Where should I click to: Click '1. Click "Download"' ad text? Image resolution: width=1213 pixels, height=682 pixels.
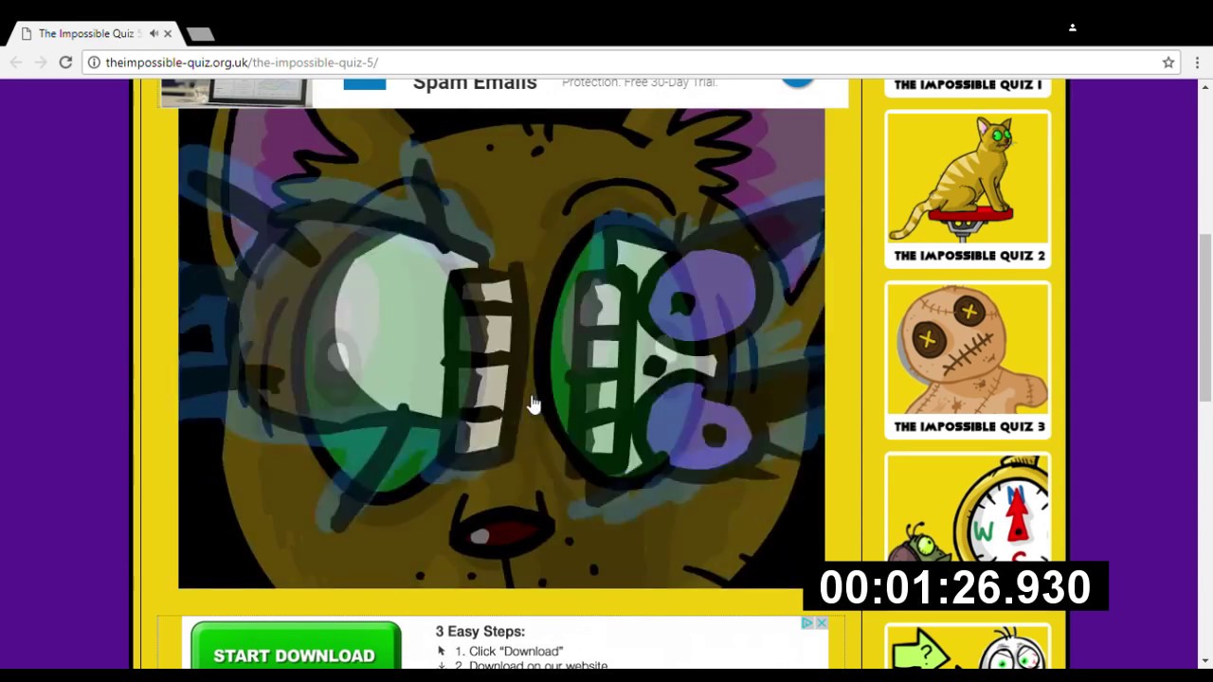[509, 652]
